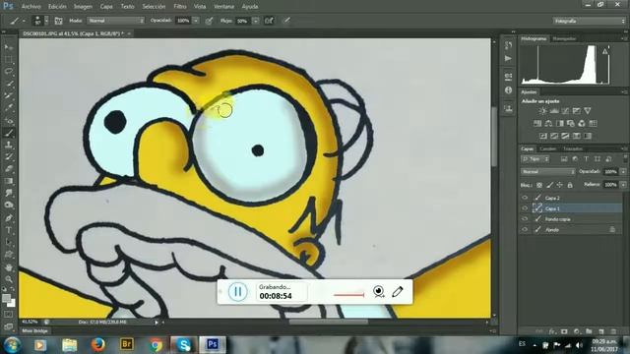The width and height of the screenshot is (630, 354).
Task: Add a Levels adjustment
Action: tap(554, 111)
